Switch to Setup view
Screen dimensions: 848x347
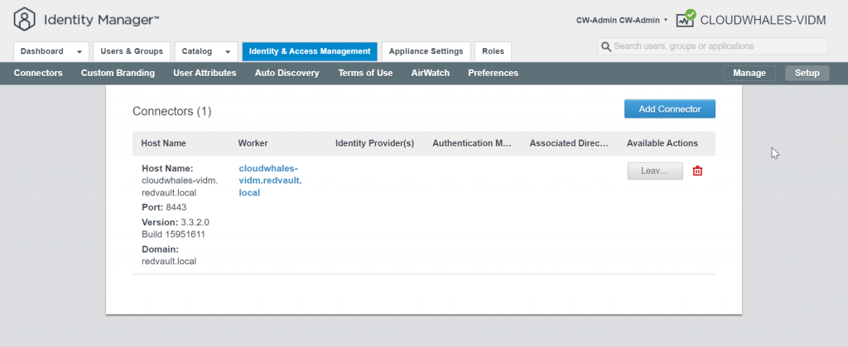pyautogui.click(x=807, y=73)
